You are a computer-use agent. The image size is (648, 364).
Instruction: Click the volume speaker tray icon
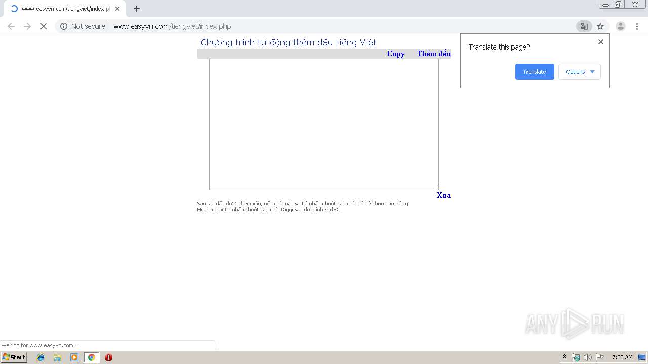point(588,357)
